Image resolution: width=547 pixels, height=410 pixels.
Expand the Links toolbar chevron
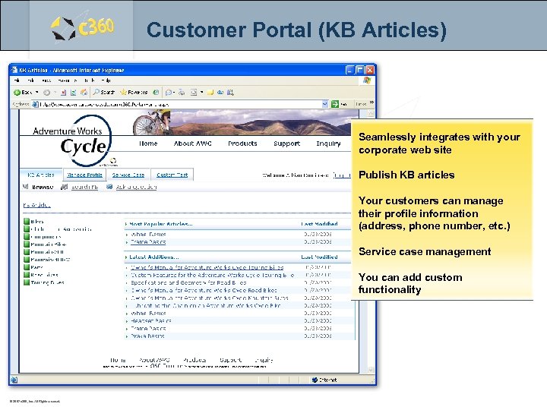click(372, 102)
